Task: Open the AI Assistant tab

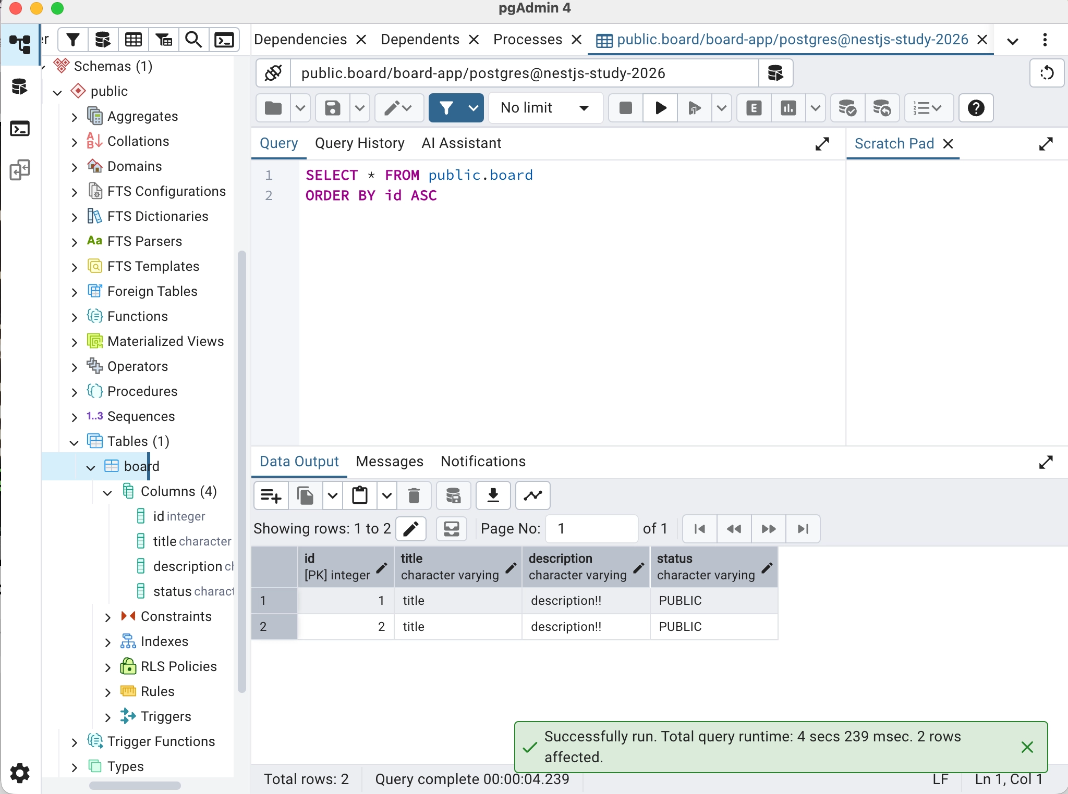Action: [x=462, y=143]
